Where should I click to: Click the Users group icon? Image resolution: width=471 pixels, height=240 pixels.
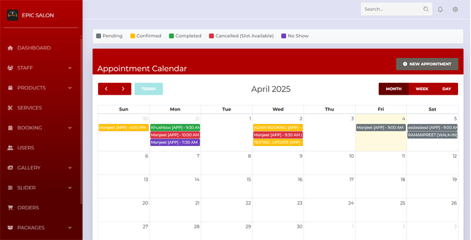coord(10,147)
